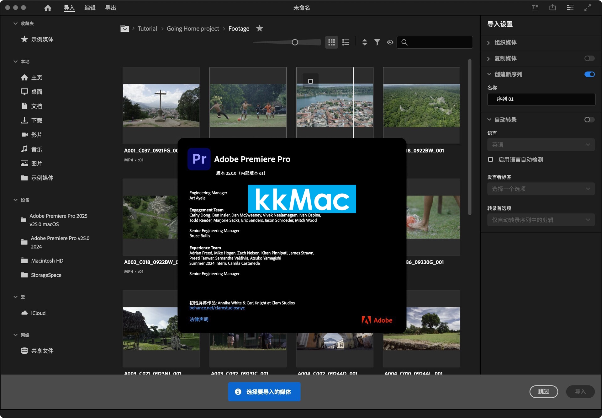Open the folder location dropdown icon
The width and height of the screenshot is (602, 418).
click(x=124, y=29)
